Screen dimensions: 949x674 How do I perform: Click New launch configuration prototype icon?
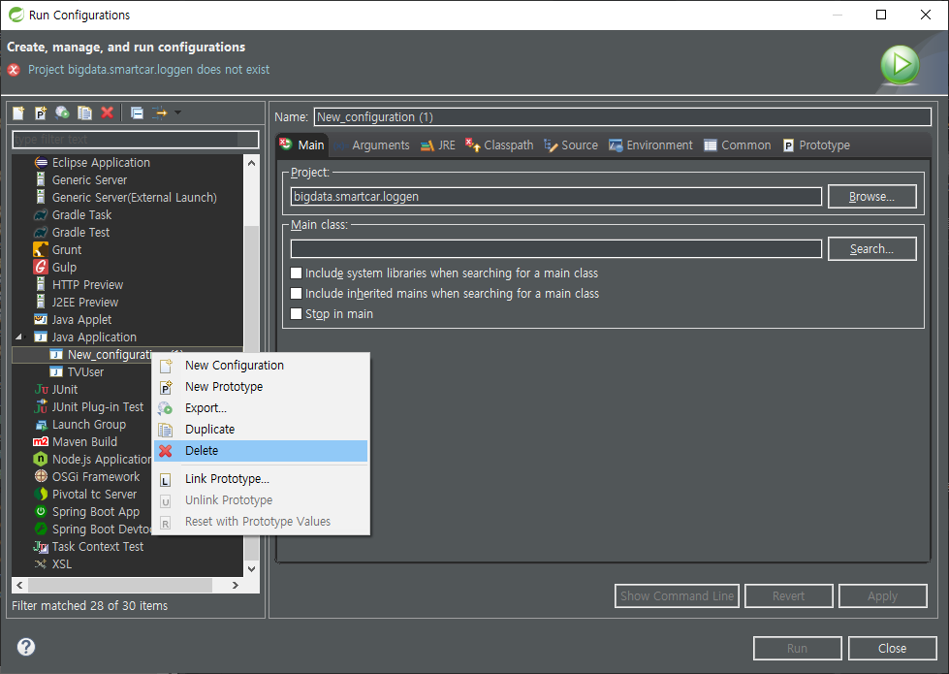[x=41, y=112]
